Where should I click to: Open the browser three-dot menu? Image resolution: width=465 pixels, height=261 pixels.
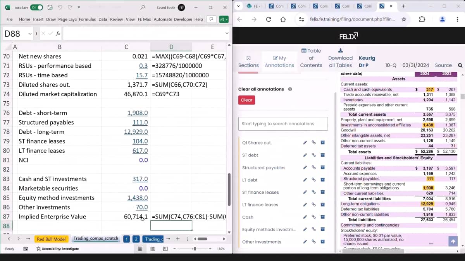457,19
